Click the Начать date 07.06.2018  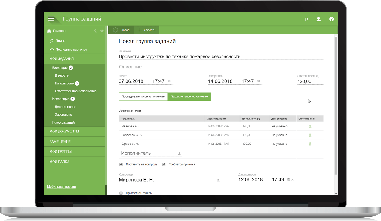131,81
